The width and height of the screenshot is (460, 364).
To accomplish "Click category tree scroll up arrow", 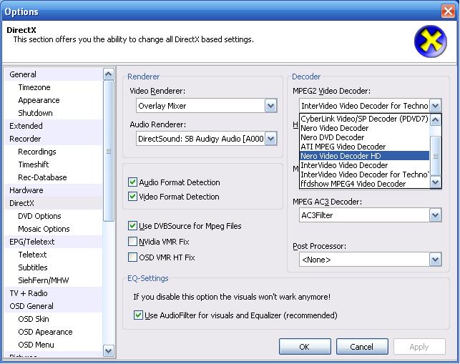I will click(x=109, y=74).
